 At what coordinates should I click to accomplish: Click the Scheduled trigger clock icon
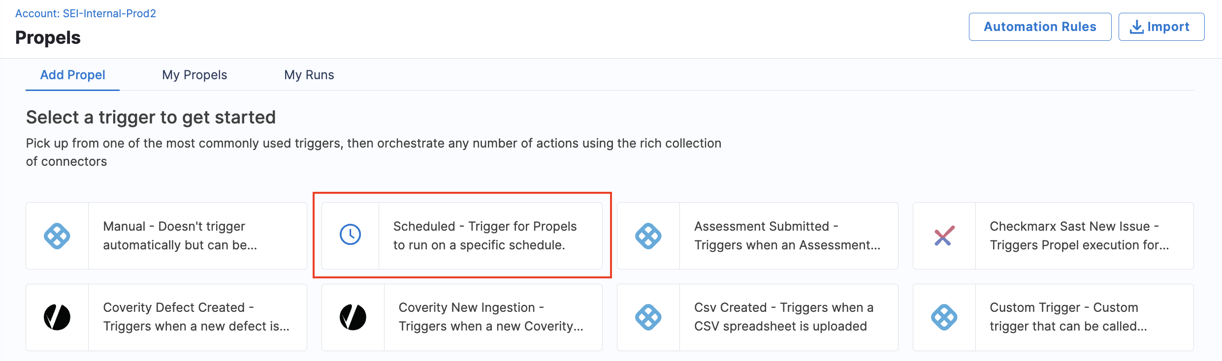point(351,235)
